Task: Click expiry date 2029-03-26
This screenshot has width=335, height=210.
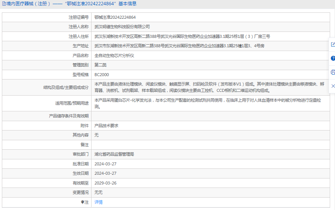Action: coord(105,183)
